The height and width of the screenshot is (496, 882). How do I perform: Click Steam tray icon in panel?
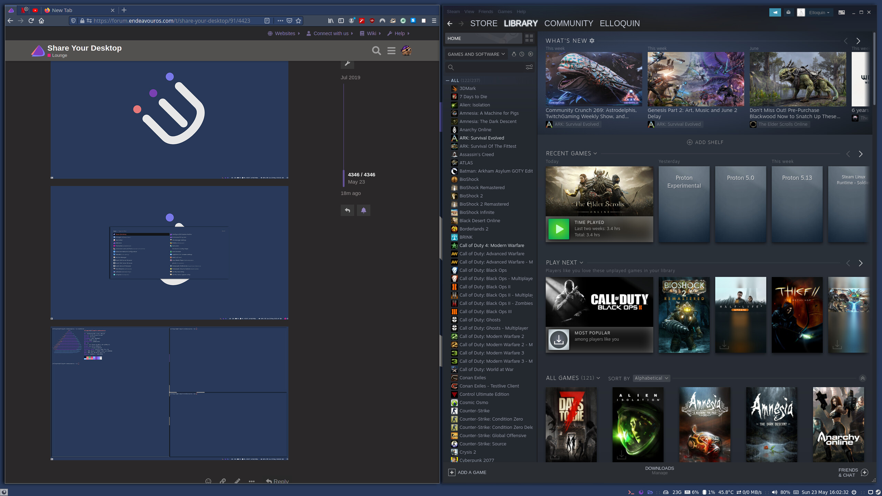coord(878,492)
